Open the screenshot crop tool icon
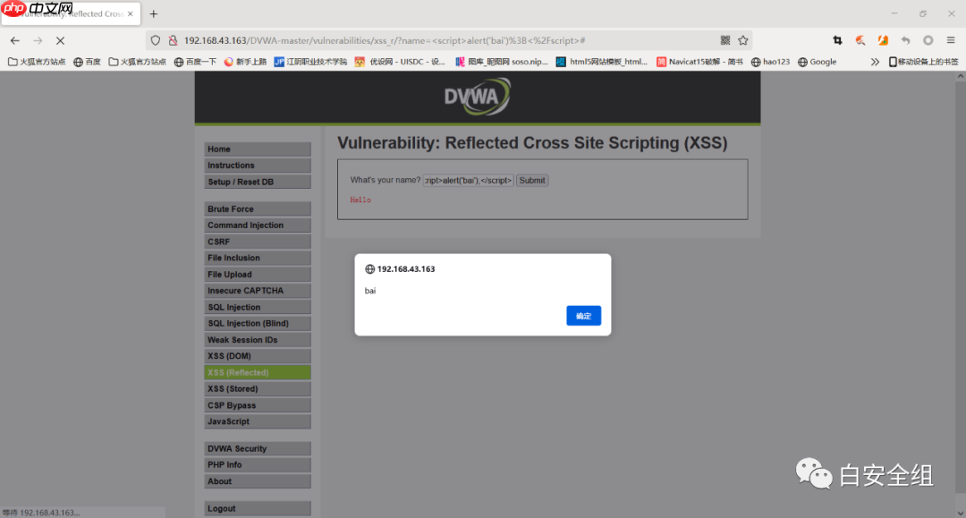Screen dimensions: 966x518 837,40
